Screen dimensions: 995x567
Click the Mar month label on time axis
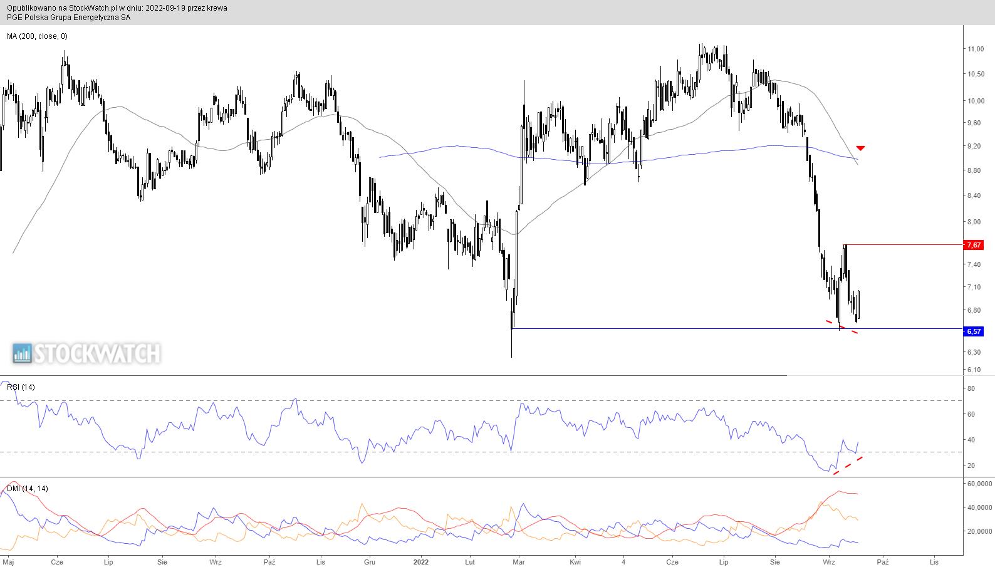pyautogui.click(x=518, y=562)
